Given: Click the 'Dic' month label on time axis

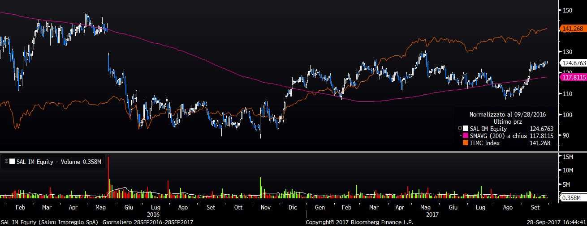Looking at the screenshot, I should [293, 208].
